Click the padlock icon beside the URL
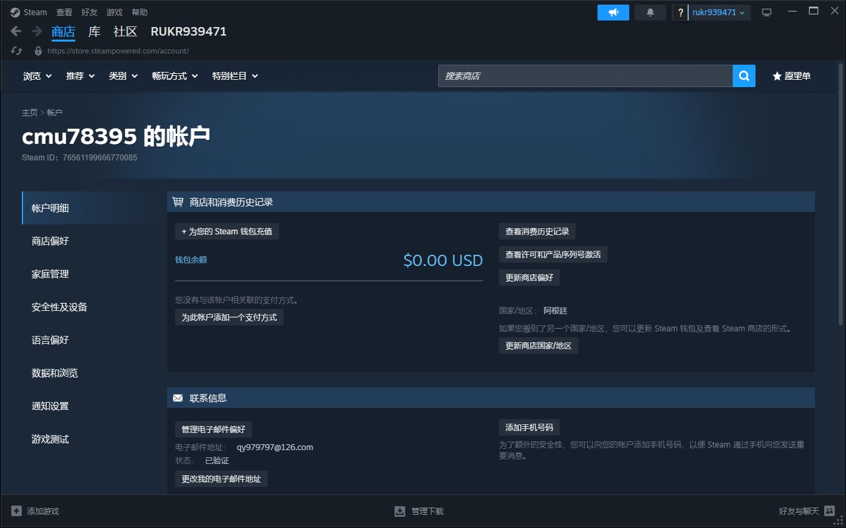The width and height of the screenshot is (846, 528). 38,51
